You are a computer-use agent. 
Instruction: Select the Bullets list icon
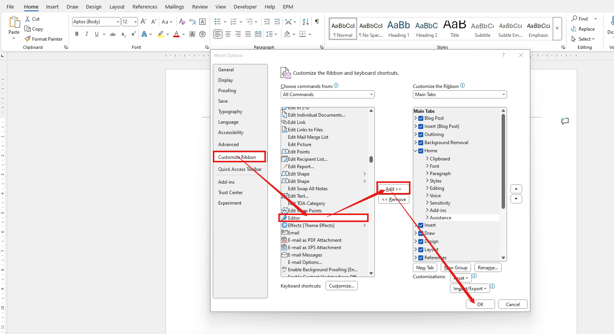[x=218, y=22]
